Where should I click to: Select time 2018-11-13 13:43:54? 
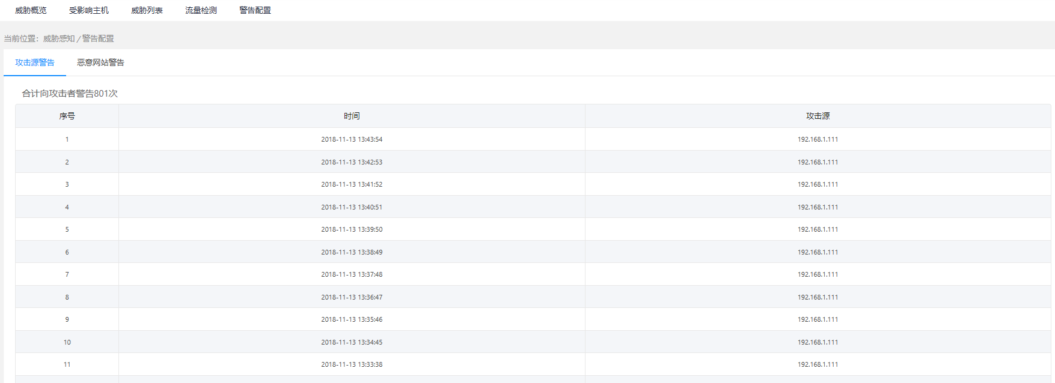(352, 139)
